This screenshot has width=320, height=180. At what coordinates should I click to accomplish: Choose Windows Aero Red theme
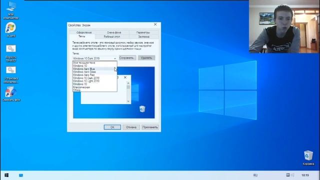[x=94, y=75]
